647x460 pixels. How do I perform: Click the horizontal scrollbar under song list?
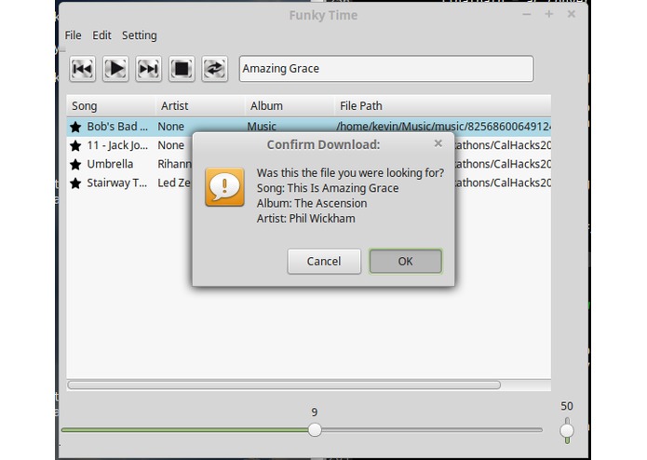[x=284, y=385]
